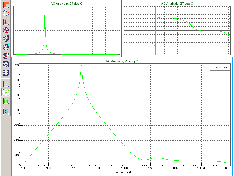Viewport: 234px width, 176px height.
Task: Click the 20 value on gain axis
Action: [17, 65]
